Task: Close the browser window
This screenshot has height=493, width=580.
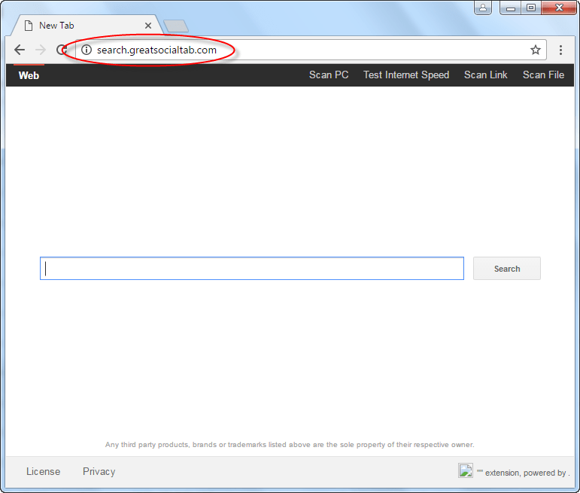Action: pyautogui.click(x=559, y=8)
